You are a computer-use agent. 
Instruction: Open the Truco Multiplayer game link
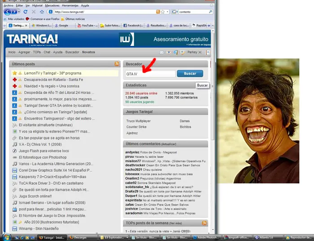pyautogui.click(x=138, y=121)
